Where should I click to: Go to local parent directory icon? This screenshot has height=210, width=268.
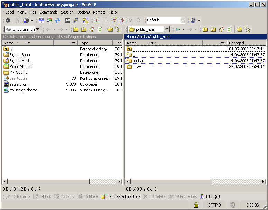click(x=76, y=29)
